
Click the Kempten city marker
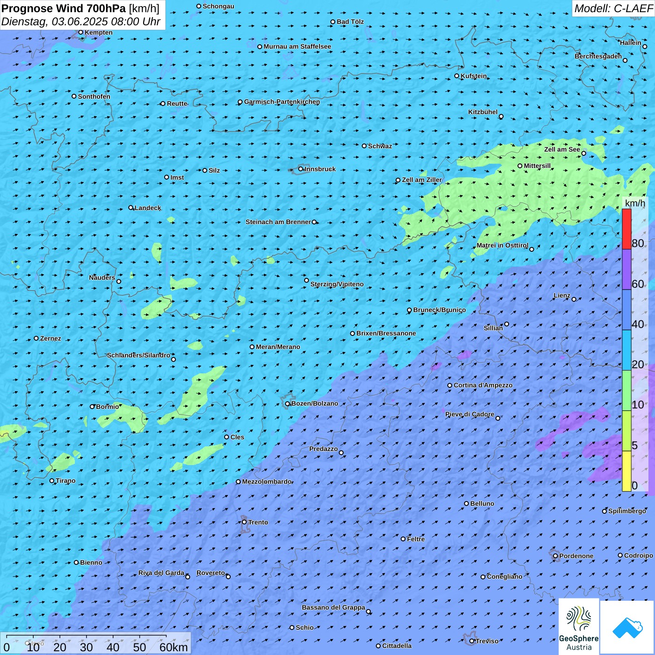pyautogui.click(x=80, y=32)
